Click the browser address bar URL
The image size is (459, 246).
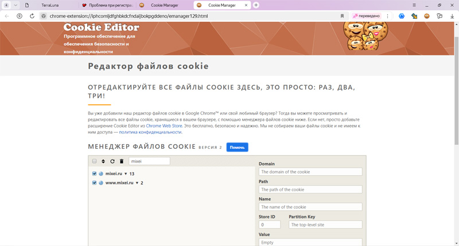coord(129,16)
